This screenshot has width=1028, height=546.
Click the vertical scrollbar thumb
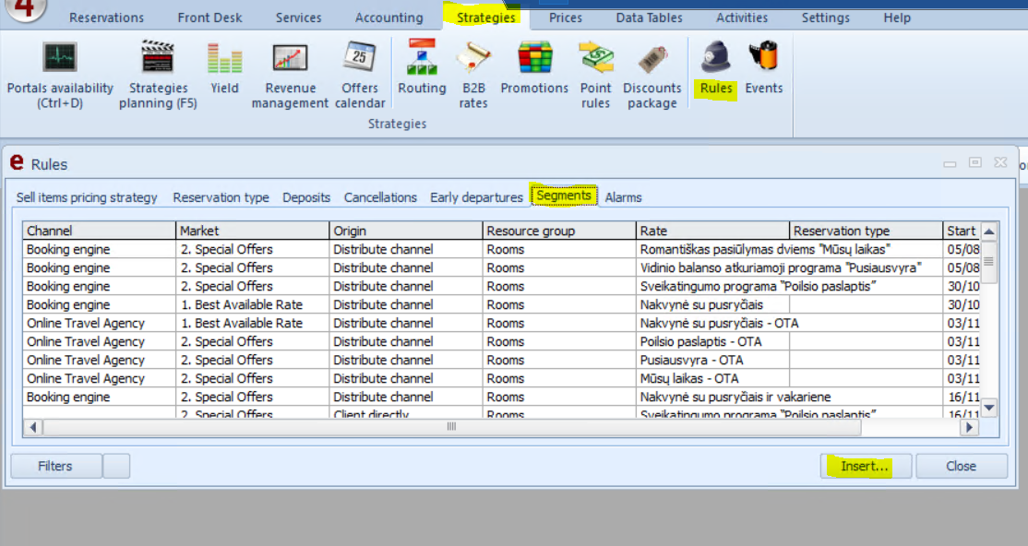[x=989, y=262]
